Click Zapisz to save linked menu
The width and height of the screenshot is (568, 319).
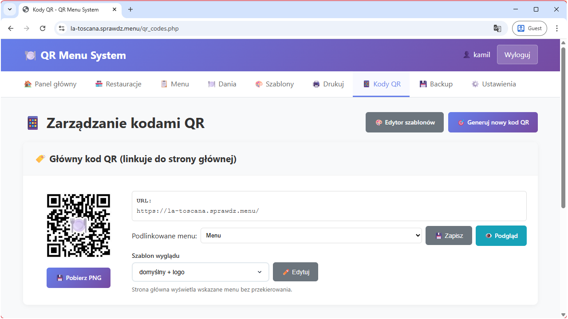point(449,235)
